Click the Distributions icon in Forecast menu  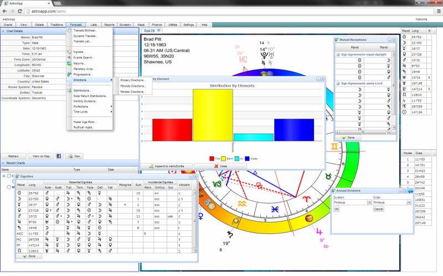(70, 90)
